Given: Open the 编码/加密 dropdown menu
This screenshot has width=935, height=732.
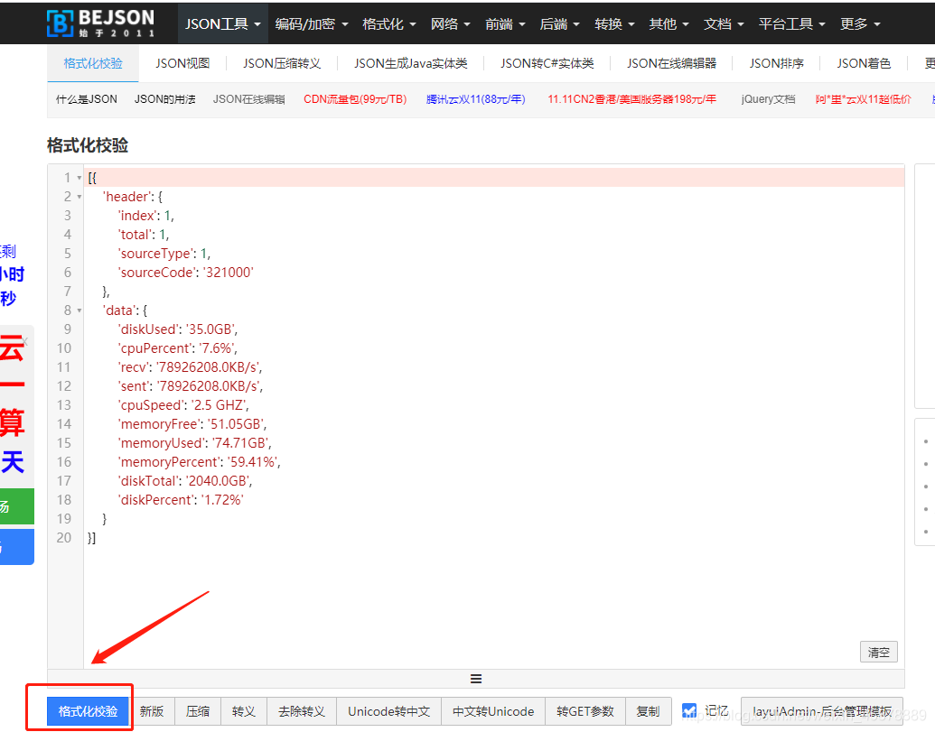Looking at the screenshot, I should point(312,23).
